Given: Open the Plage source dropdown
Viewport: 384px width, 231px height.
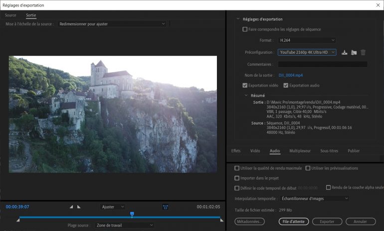Looking at the screenshot, I should [125, 225].
